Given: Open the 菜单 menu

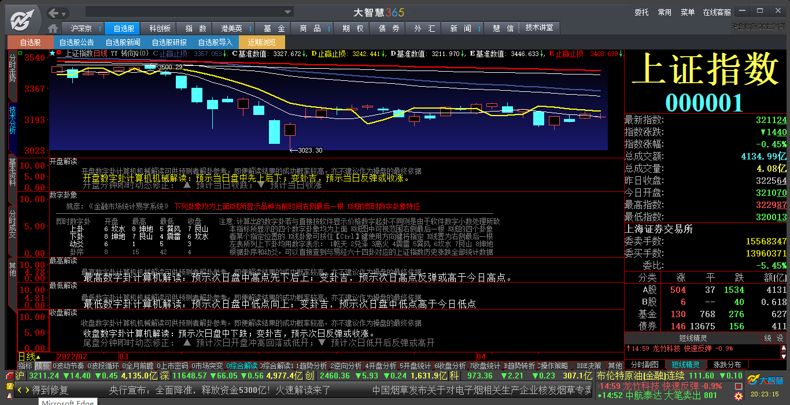Looking at the screenshot, I should (688, 12).
